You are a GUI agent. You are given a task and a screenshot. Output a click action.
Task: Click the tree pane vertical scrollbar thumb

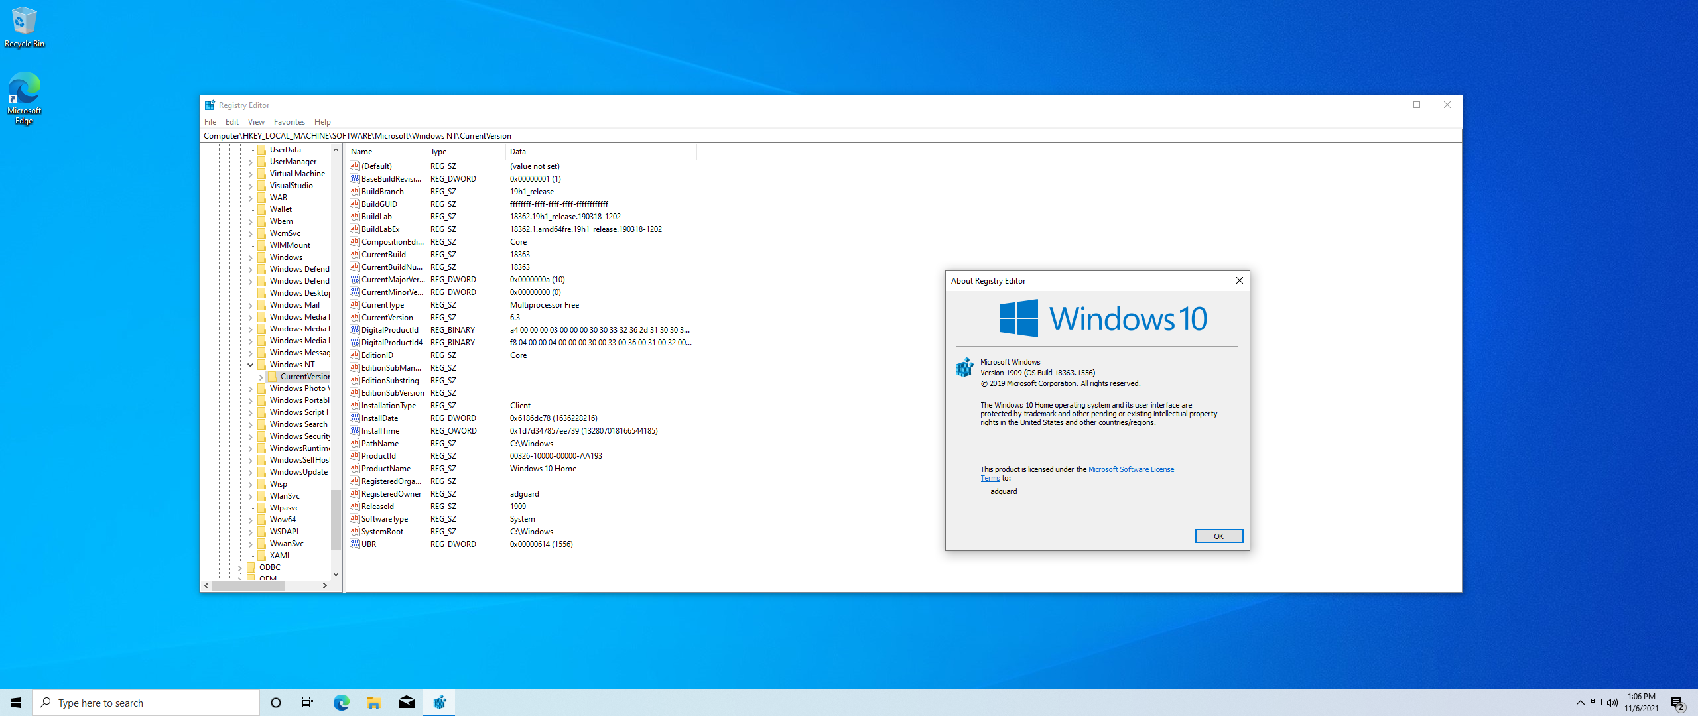point(336,520)
